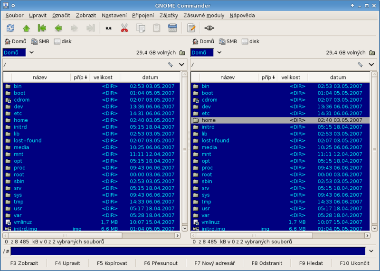The width and height of the screenshot is (380, 271).
Task: Open the Označit menu
Action: coord(61,16)
